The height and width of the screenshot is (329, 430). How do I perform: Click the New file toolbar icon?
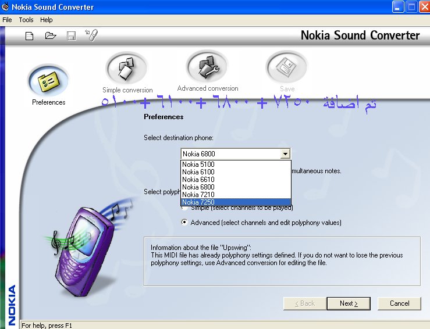pos(29,36)
